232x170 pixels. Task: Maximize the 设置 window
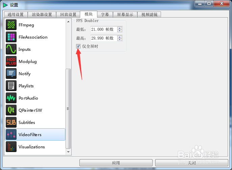[209, 4]
